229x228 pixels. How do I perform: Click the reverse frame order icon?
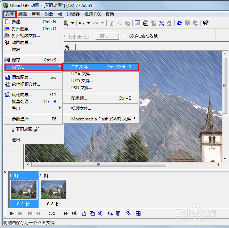point(128,213)
